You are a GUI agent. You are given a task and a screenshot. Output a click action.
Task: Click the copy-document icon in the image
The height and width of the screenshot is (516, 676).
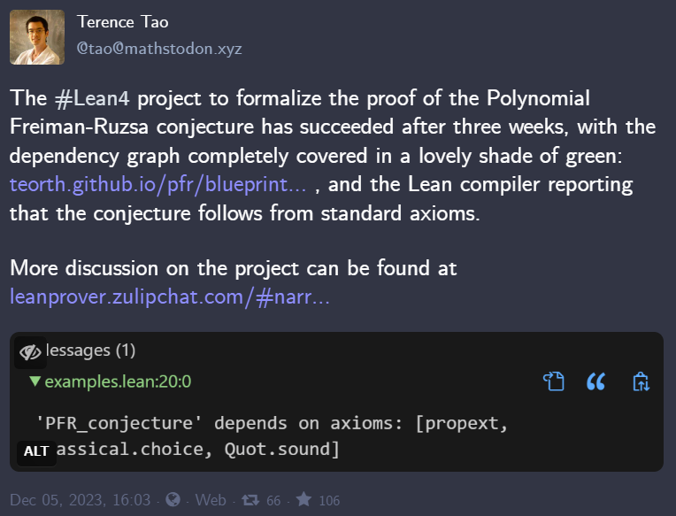553,381
